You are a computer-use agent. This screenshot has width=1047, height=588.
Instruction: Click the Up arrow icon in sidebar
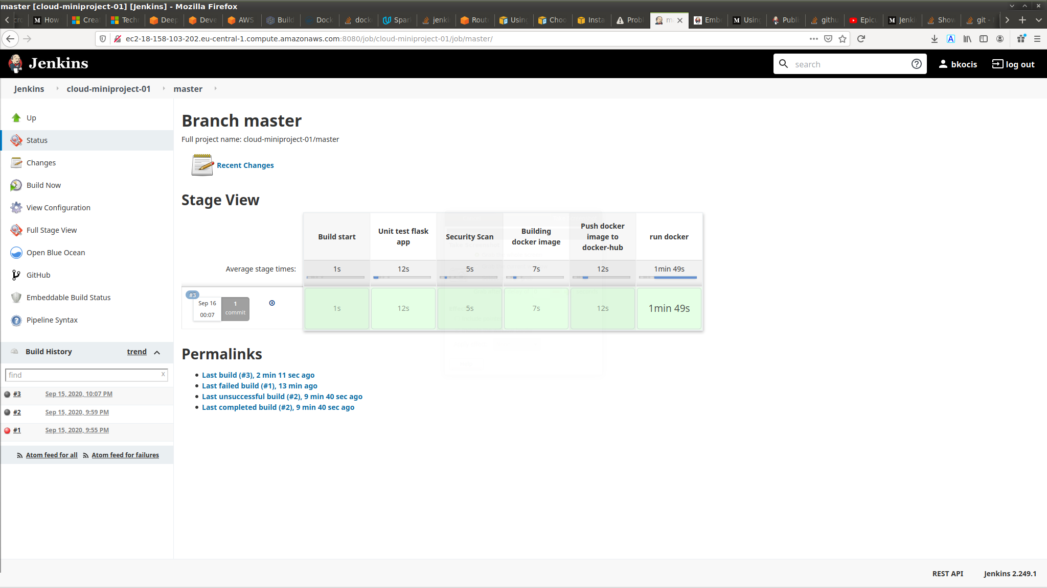tap(16, 118)
